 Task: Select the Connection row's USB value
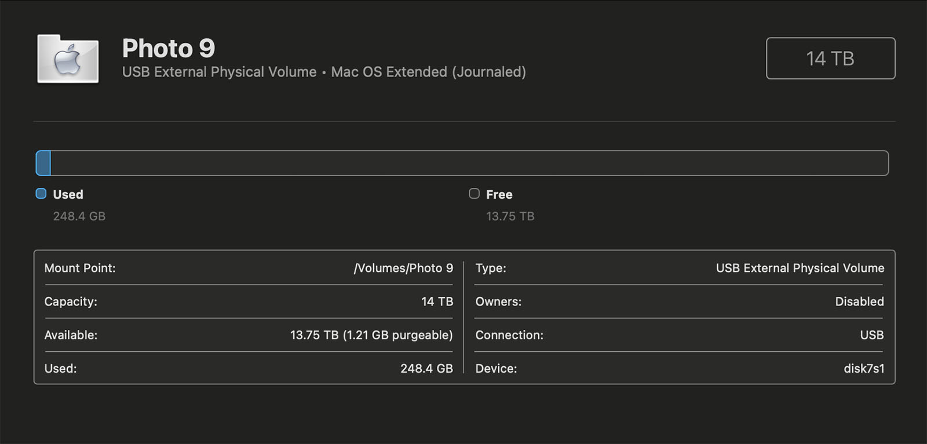tap(871, 335)
